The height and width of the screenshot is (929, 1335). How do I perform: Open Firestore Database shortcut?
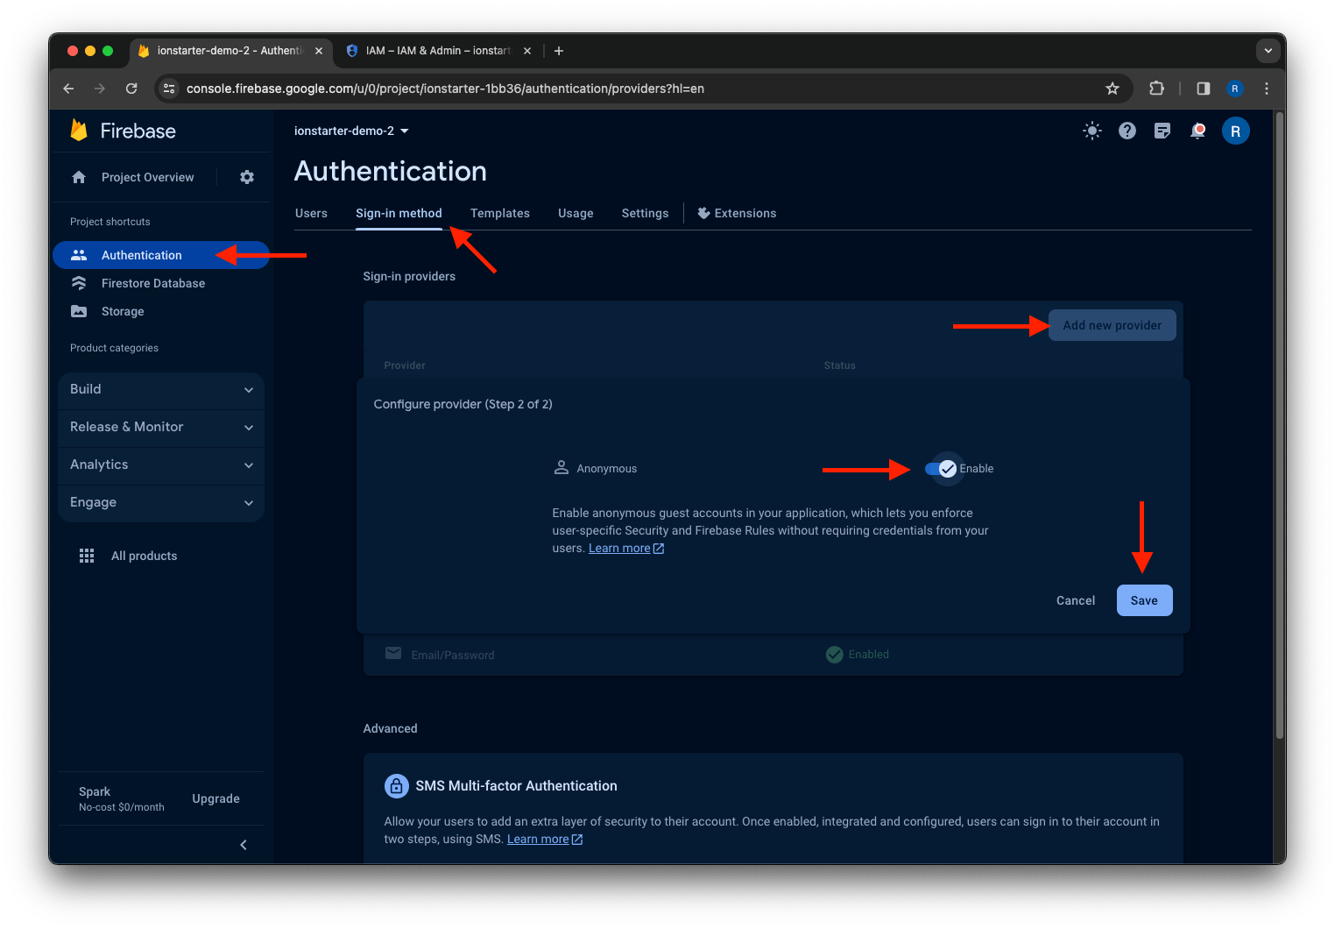(x=153, y=283)
